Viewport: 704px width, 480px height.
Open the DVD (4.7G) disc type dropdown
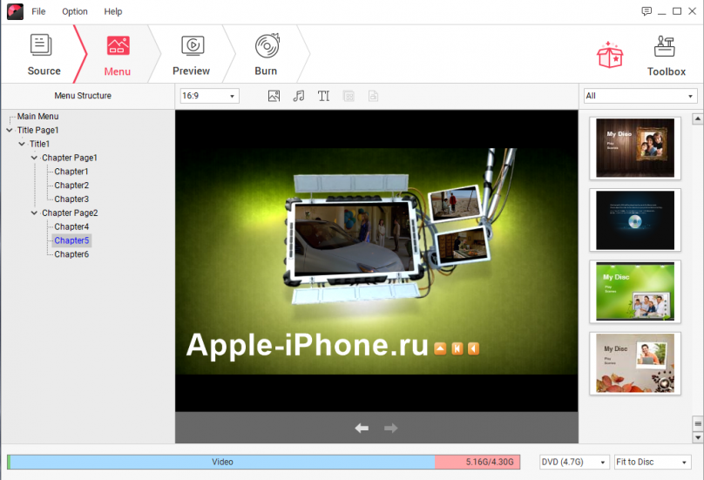[x=573, y=462]
